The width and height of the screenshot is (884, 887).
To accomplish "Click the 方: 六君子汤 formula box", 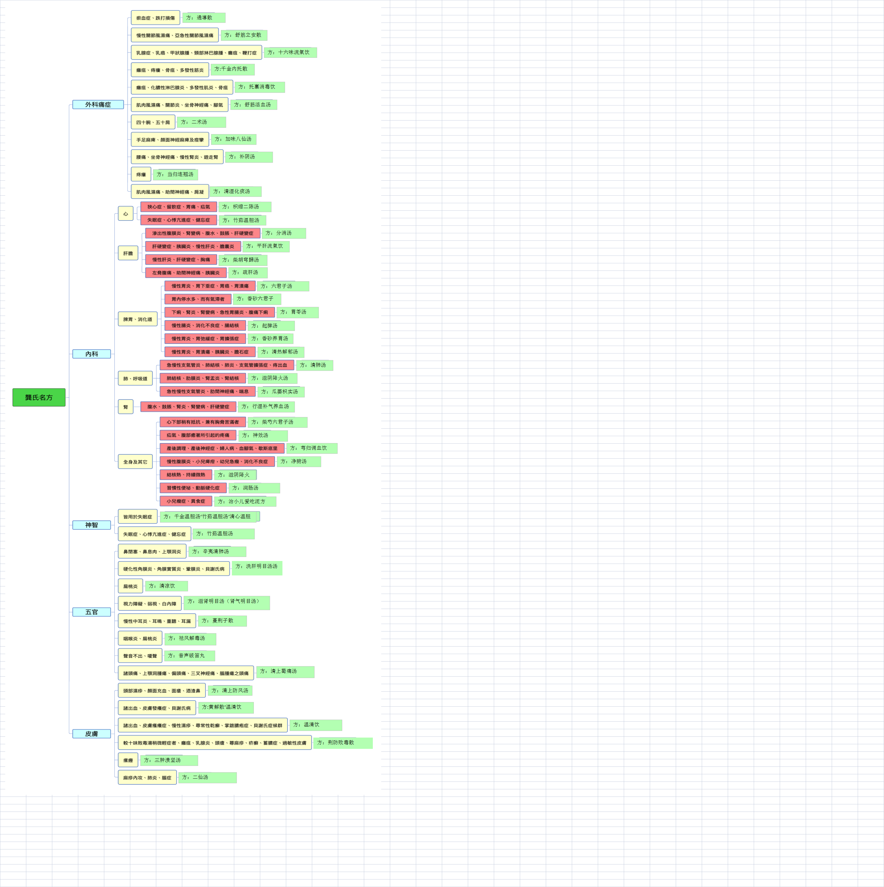I will point(283,286).
